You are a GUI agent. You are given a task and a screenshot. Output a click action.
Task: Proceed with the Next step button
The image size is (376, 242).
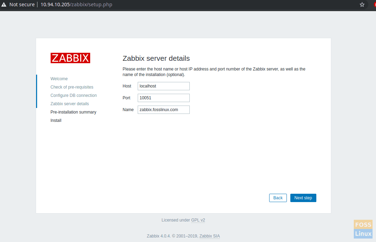pos(303,198)
